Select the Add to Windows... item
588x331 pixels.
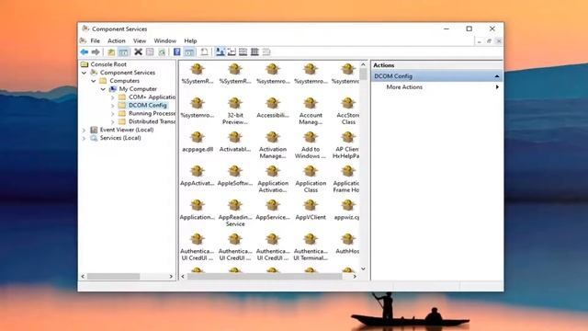point(311,145)
